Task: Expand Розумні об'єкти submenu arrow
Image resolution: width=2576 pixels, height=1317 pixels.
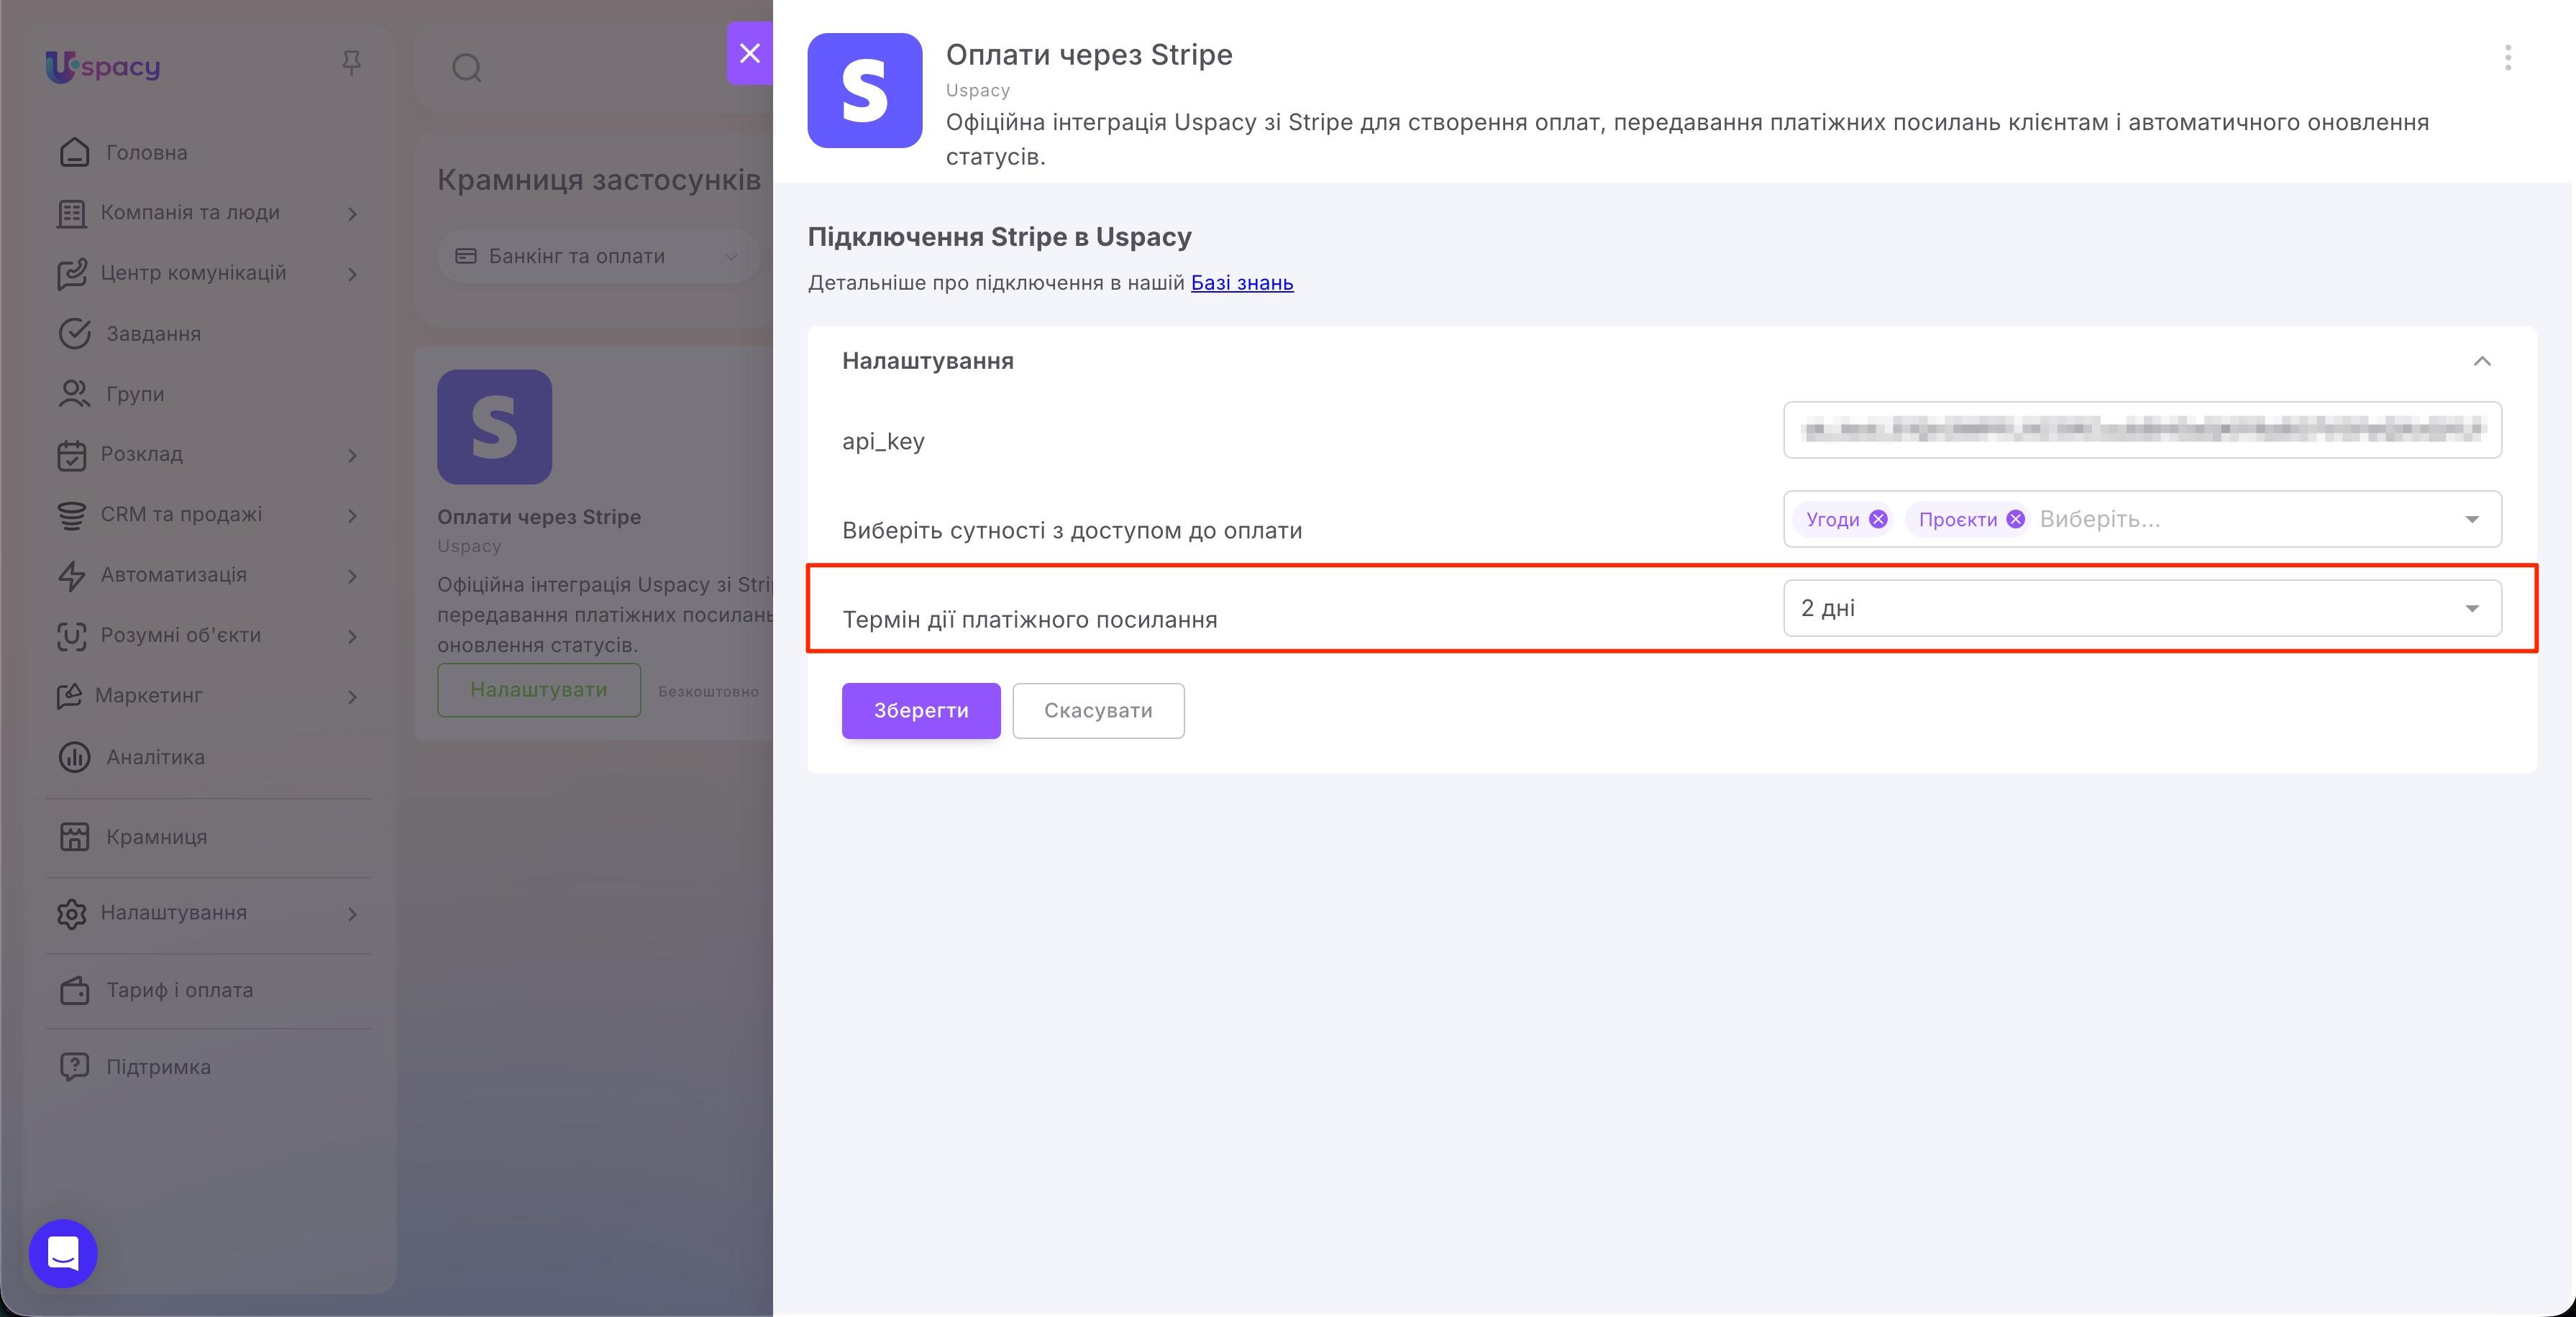Action: [352, 636]
